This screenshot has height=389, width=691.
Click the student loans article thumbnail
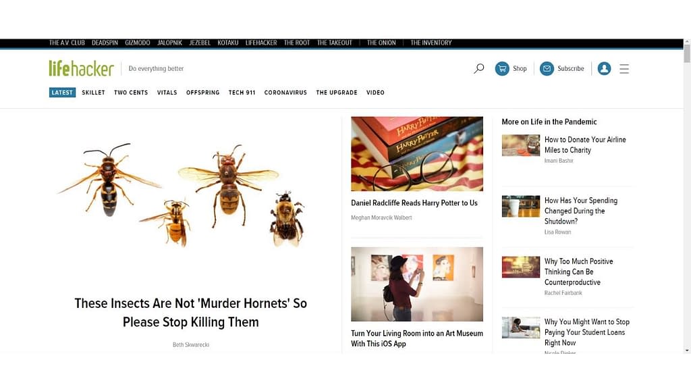click(521, 328)
